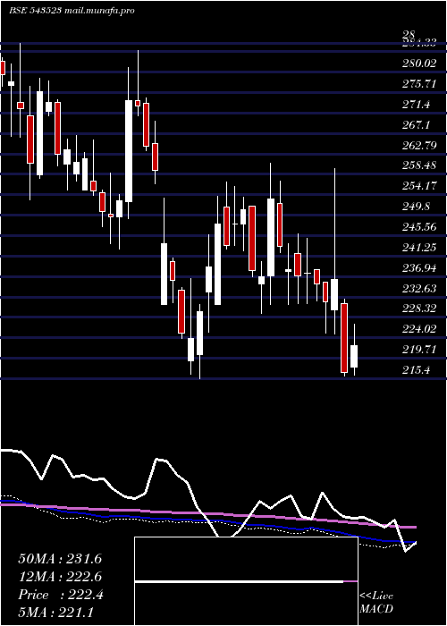447x626 pixels.
Task: Select the 275.71 price level label
Action: [x=419, y=84]
